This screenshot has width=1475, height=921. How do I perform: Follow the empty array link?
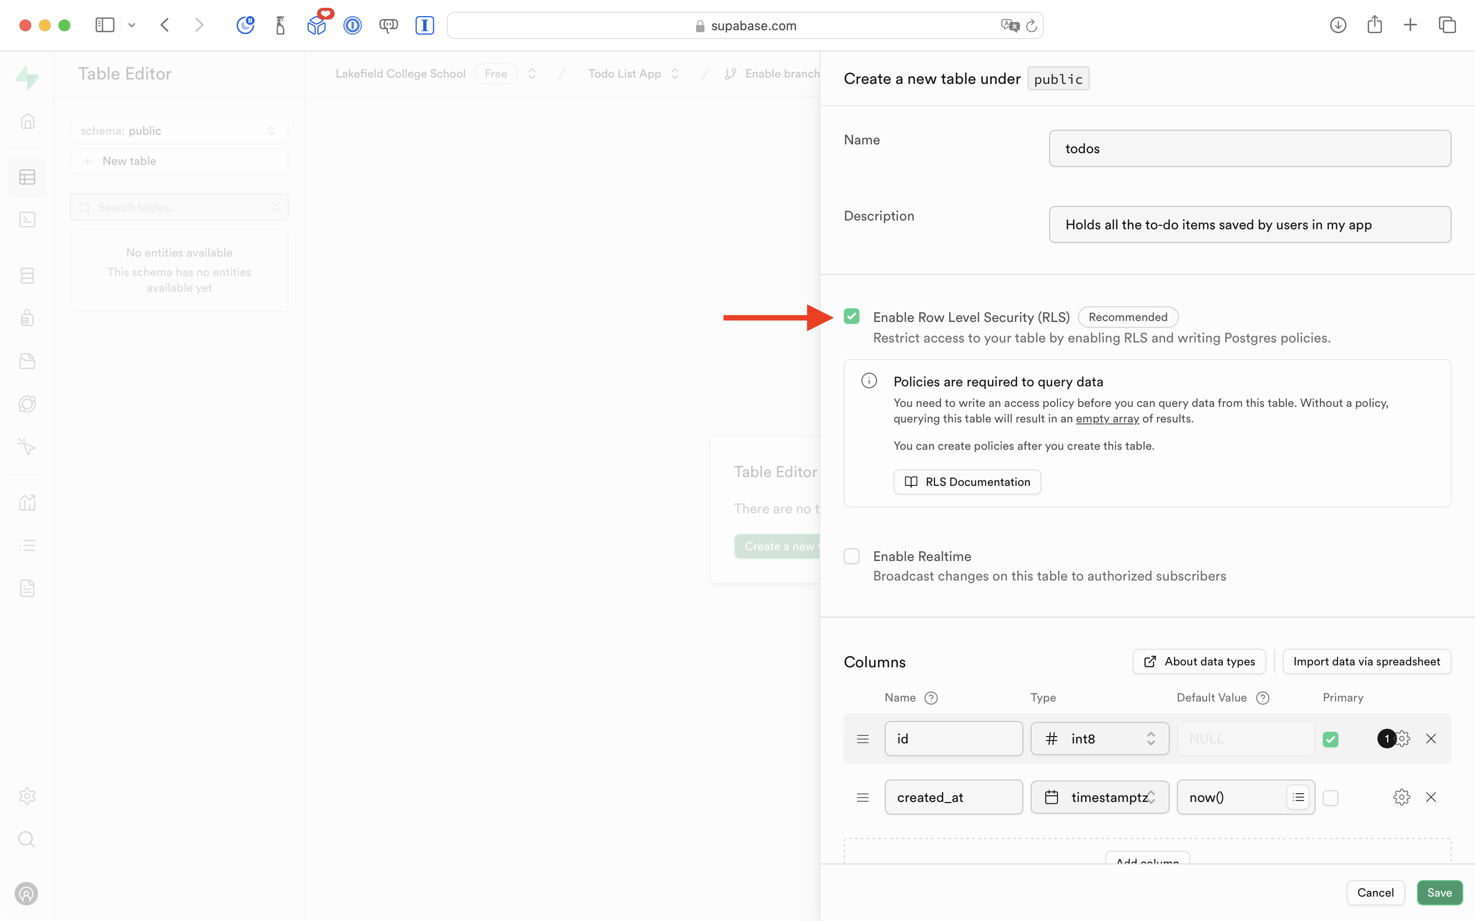(1107, 419)
